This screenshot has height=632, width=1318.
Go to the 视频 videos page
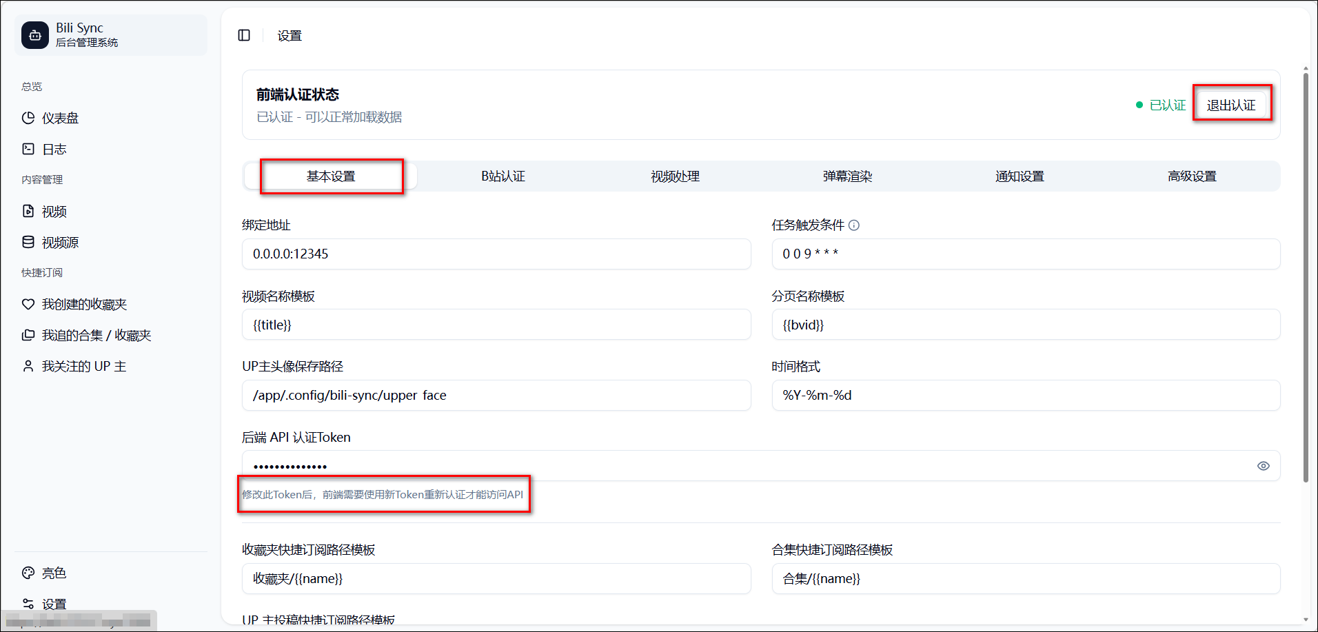click(54, 212)
